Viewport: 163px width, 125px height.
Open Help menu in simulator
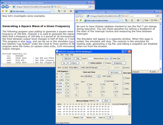72,55
